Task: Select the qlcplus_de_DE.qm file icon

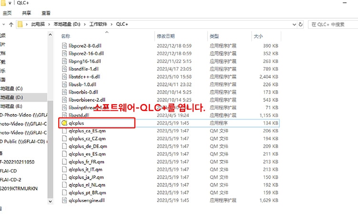Action: tap(64, 146)
